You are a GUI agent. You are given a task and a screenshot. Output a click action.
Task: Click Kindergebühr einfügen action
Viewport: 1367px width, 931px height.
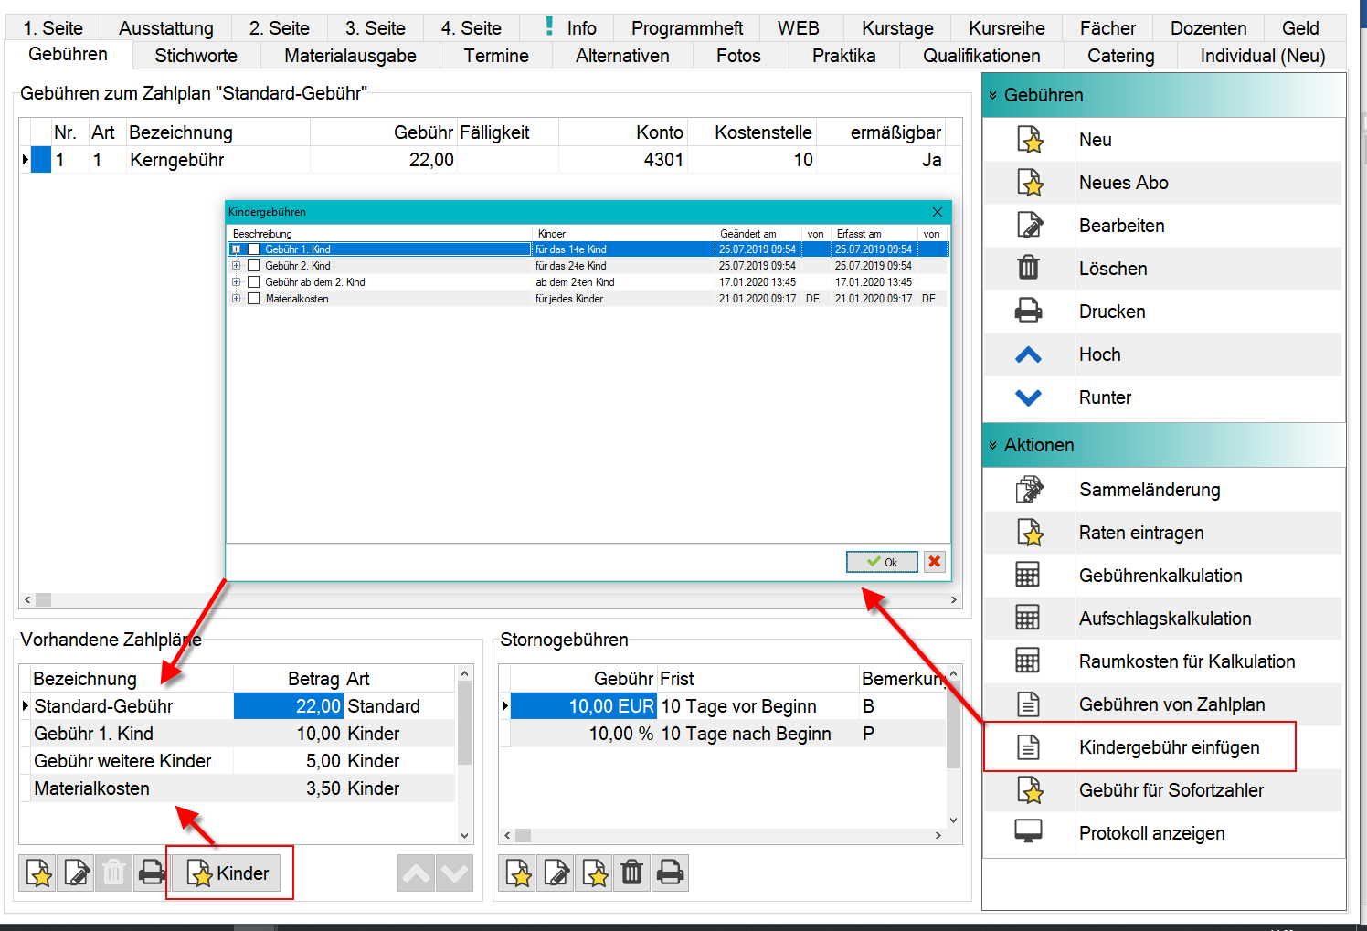click(x=1162, y=747)
